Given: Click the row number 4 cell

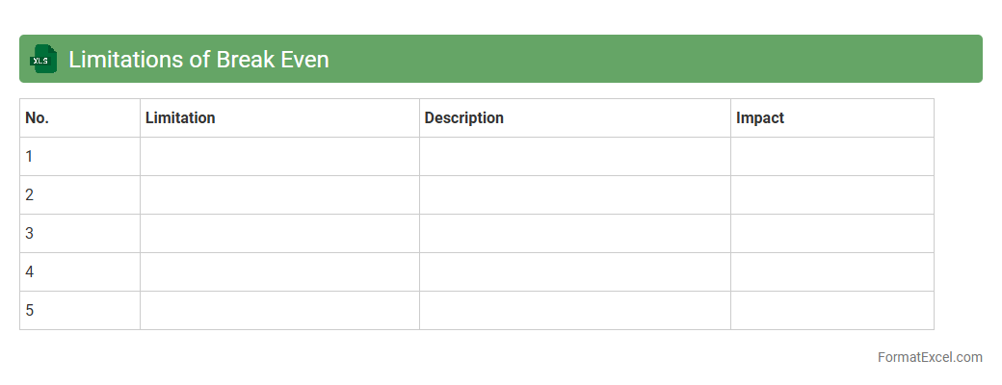Looking at the screenshot, I should [79, 272].
